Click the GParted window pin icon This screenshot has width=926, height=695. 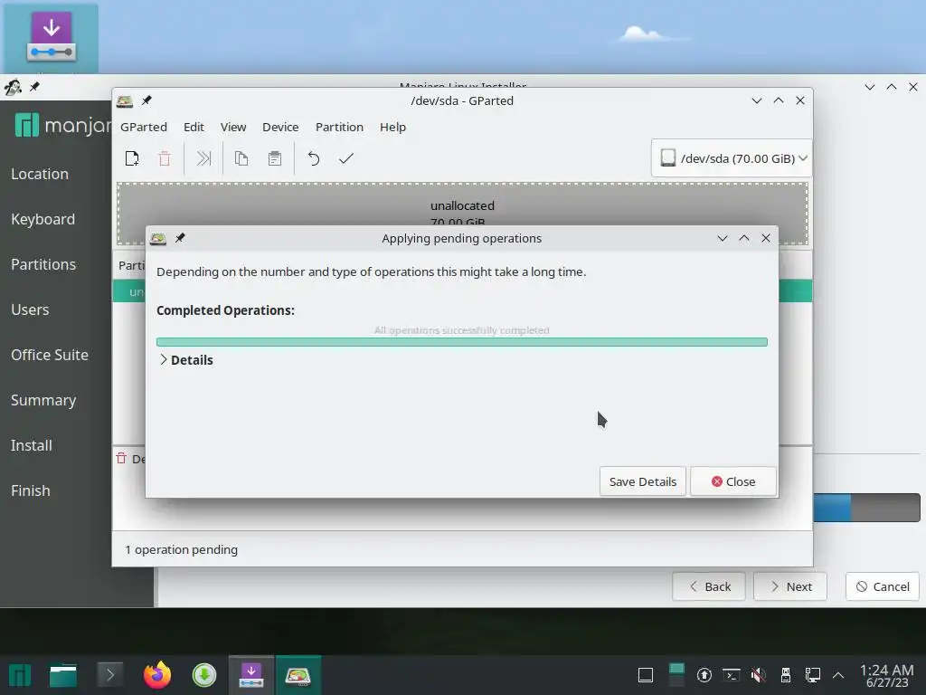[x=146, y=100]
